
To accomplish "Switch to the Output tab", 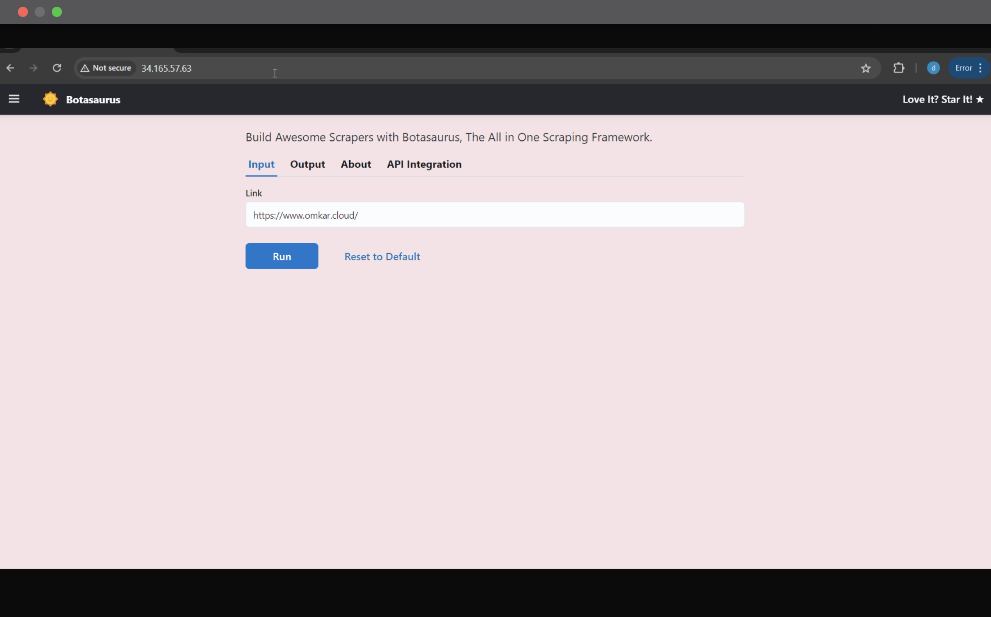I will click(x=307, y=164).
